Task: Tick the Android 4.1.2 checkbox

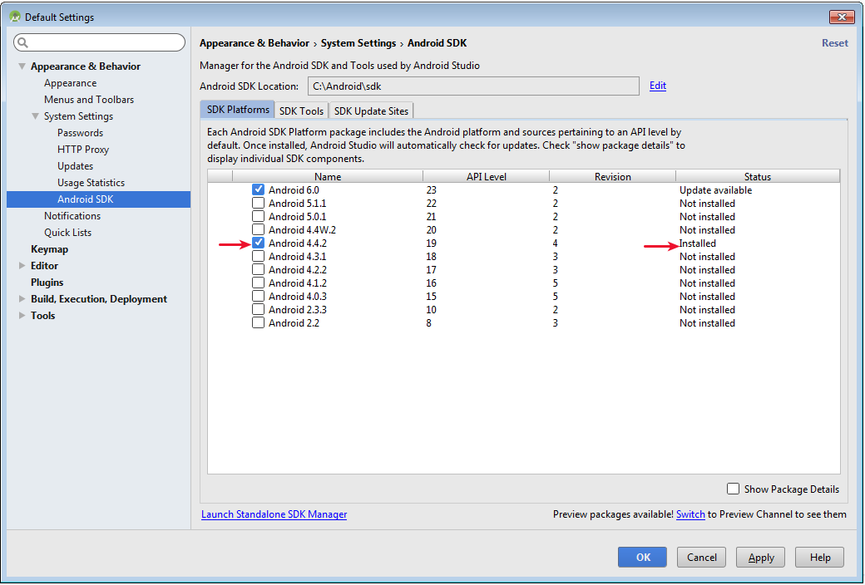Action: tap(258, 283)
